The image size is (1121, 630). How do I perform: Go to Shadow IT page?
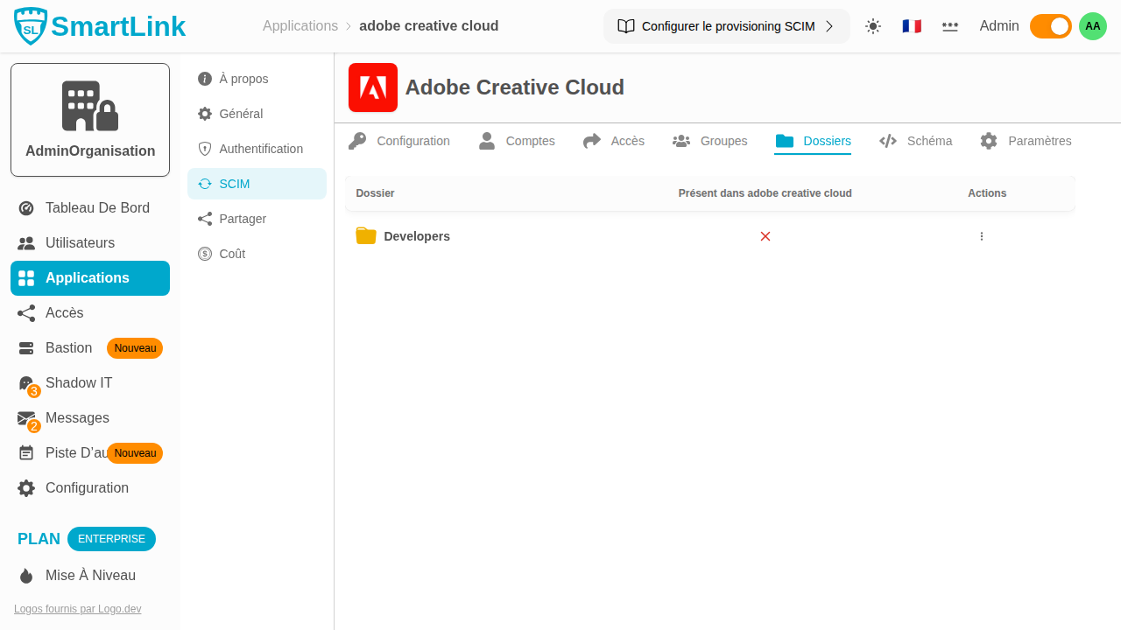(79, 383)
